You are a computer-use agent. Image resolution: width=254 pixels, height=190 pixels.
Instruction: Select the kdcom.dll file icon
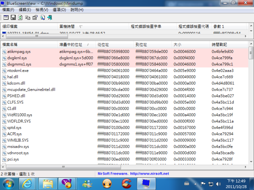(x=4, y=84)
